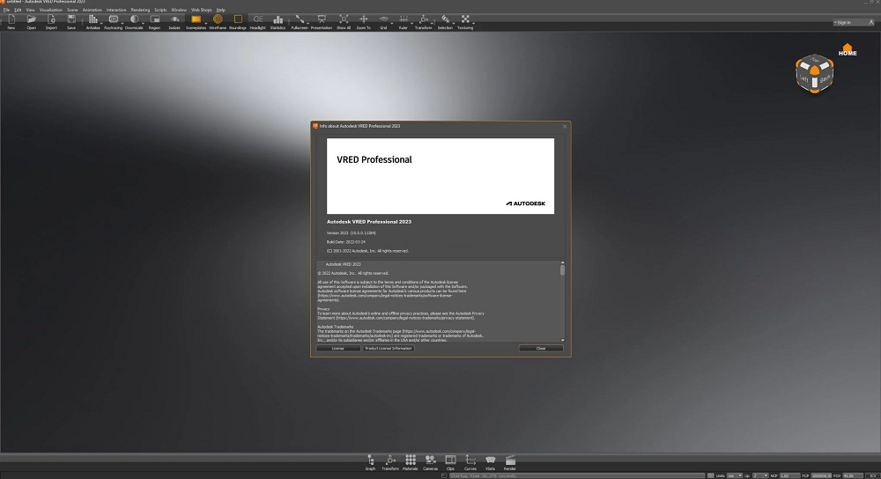Open the Cameras module icon
This screenshot has height=479, width=881.
point(430,461)
